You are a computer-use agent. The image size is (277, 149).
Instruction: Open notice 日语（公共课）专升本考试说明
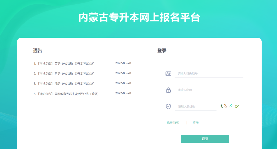coord(66,74)
